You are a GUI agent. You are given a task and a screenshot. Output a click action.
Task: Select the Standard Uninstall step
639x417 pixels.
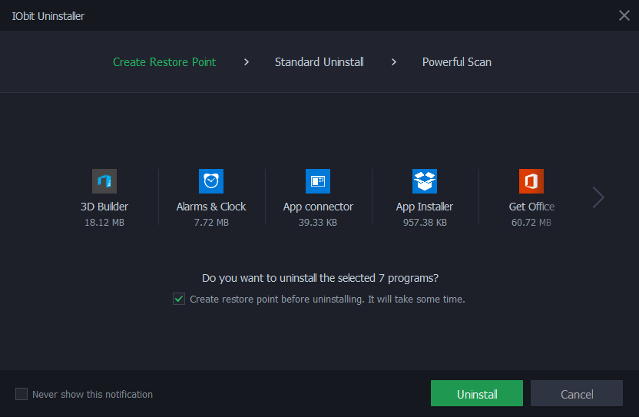[319, 62]
